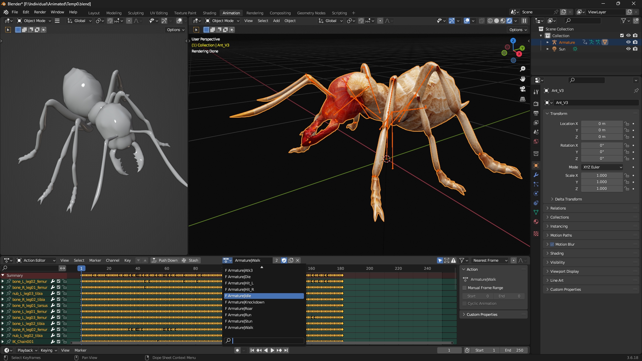Viewport: 642px width, 361px height.
Task: Switch to the Shading workspace tab
Action: click(209, 13)
